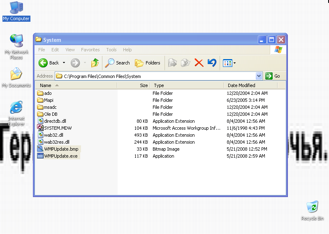Open the Edit menu
Screen dimensions: 329x234
coord(55,50)
